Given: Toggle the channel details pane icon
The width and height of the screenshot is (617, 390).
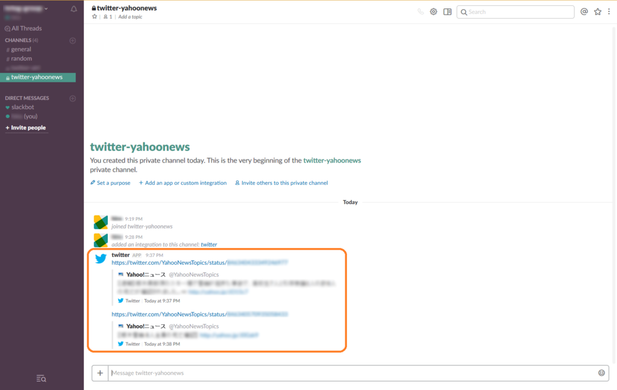Looking at the screenshot, I should [x=448, y=12].
